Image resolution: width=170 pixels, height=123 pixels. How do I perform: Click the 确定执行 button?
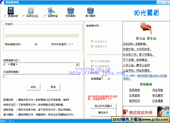tap(103, 112)
